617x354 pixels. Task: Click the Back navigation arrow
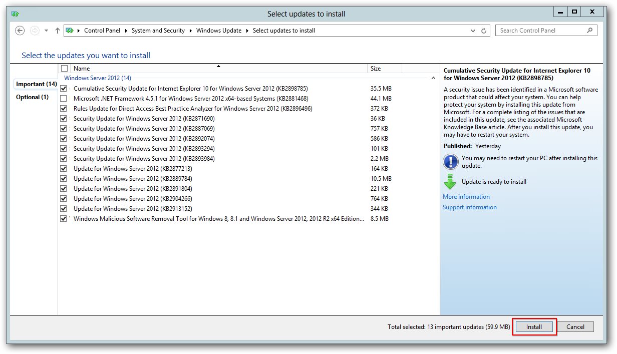20,31
